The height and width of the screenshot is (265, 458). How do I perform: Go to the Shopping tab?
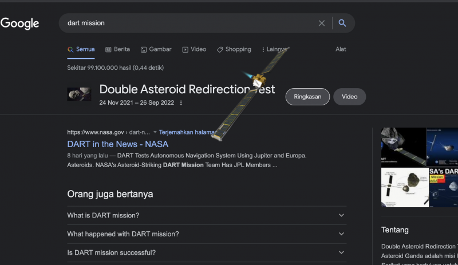pos(234,49)
